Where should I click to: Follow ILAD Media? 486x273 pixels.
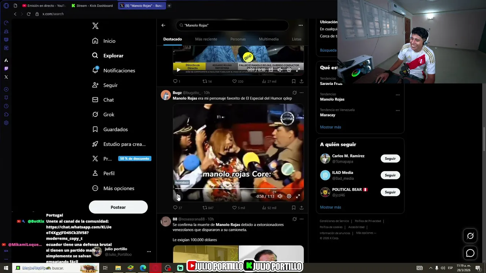coord(390,175)
